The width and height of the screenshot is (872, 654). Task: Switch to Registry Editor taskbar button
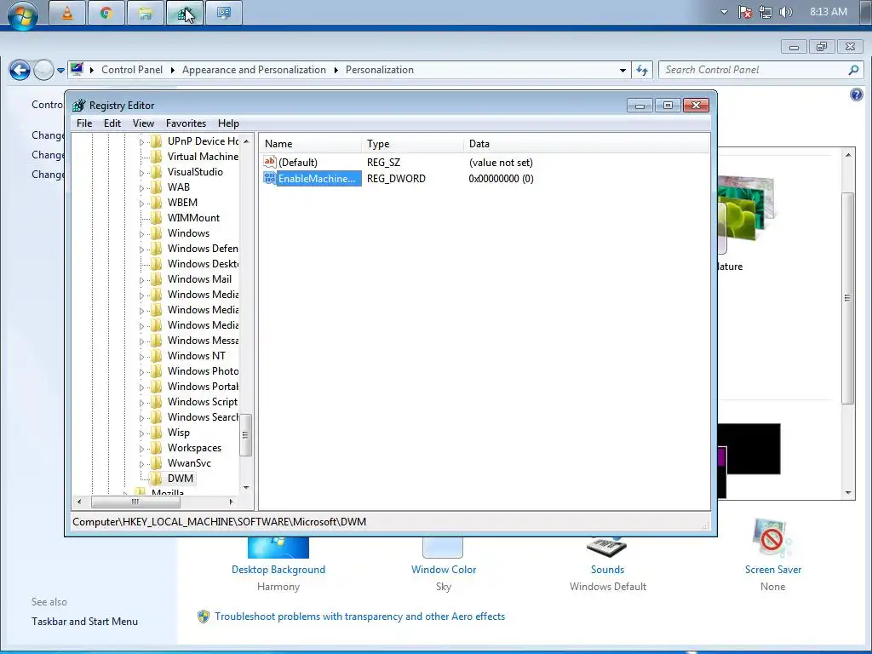(184, 13)
